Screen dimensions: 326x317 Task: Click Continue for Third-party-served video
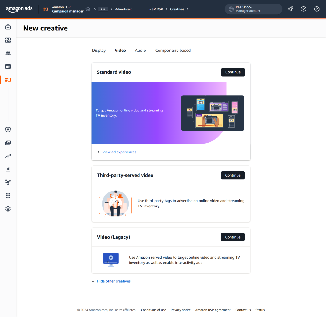pos(233,175)
